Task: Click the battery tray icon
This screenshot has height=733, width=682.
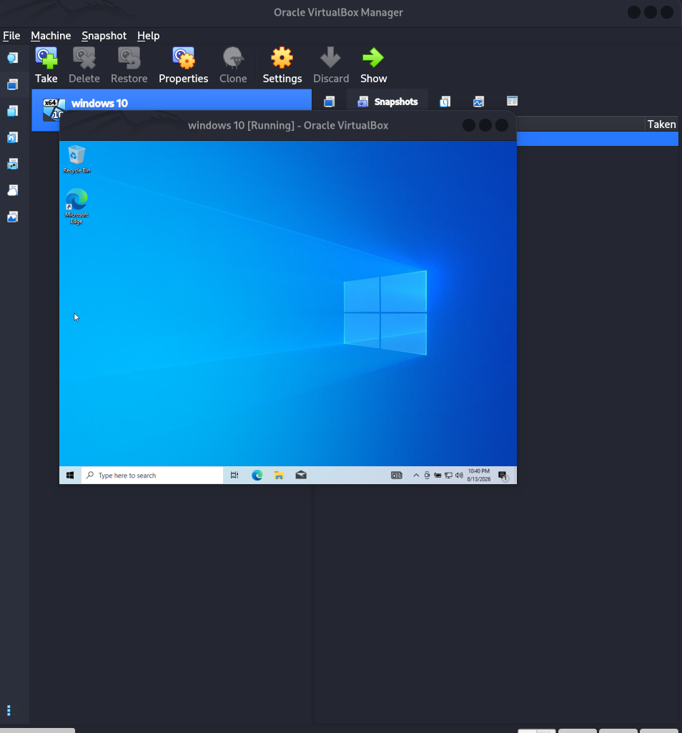Action: click(438, 476)
